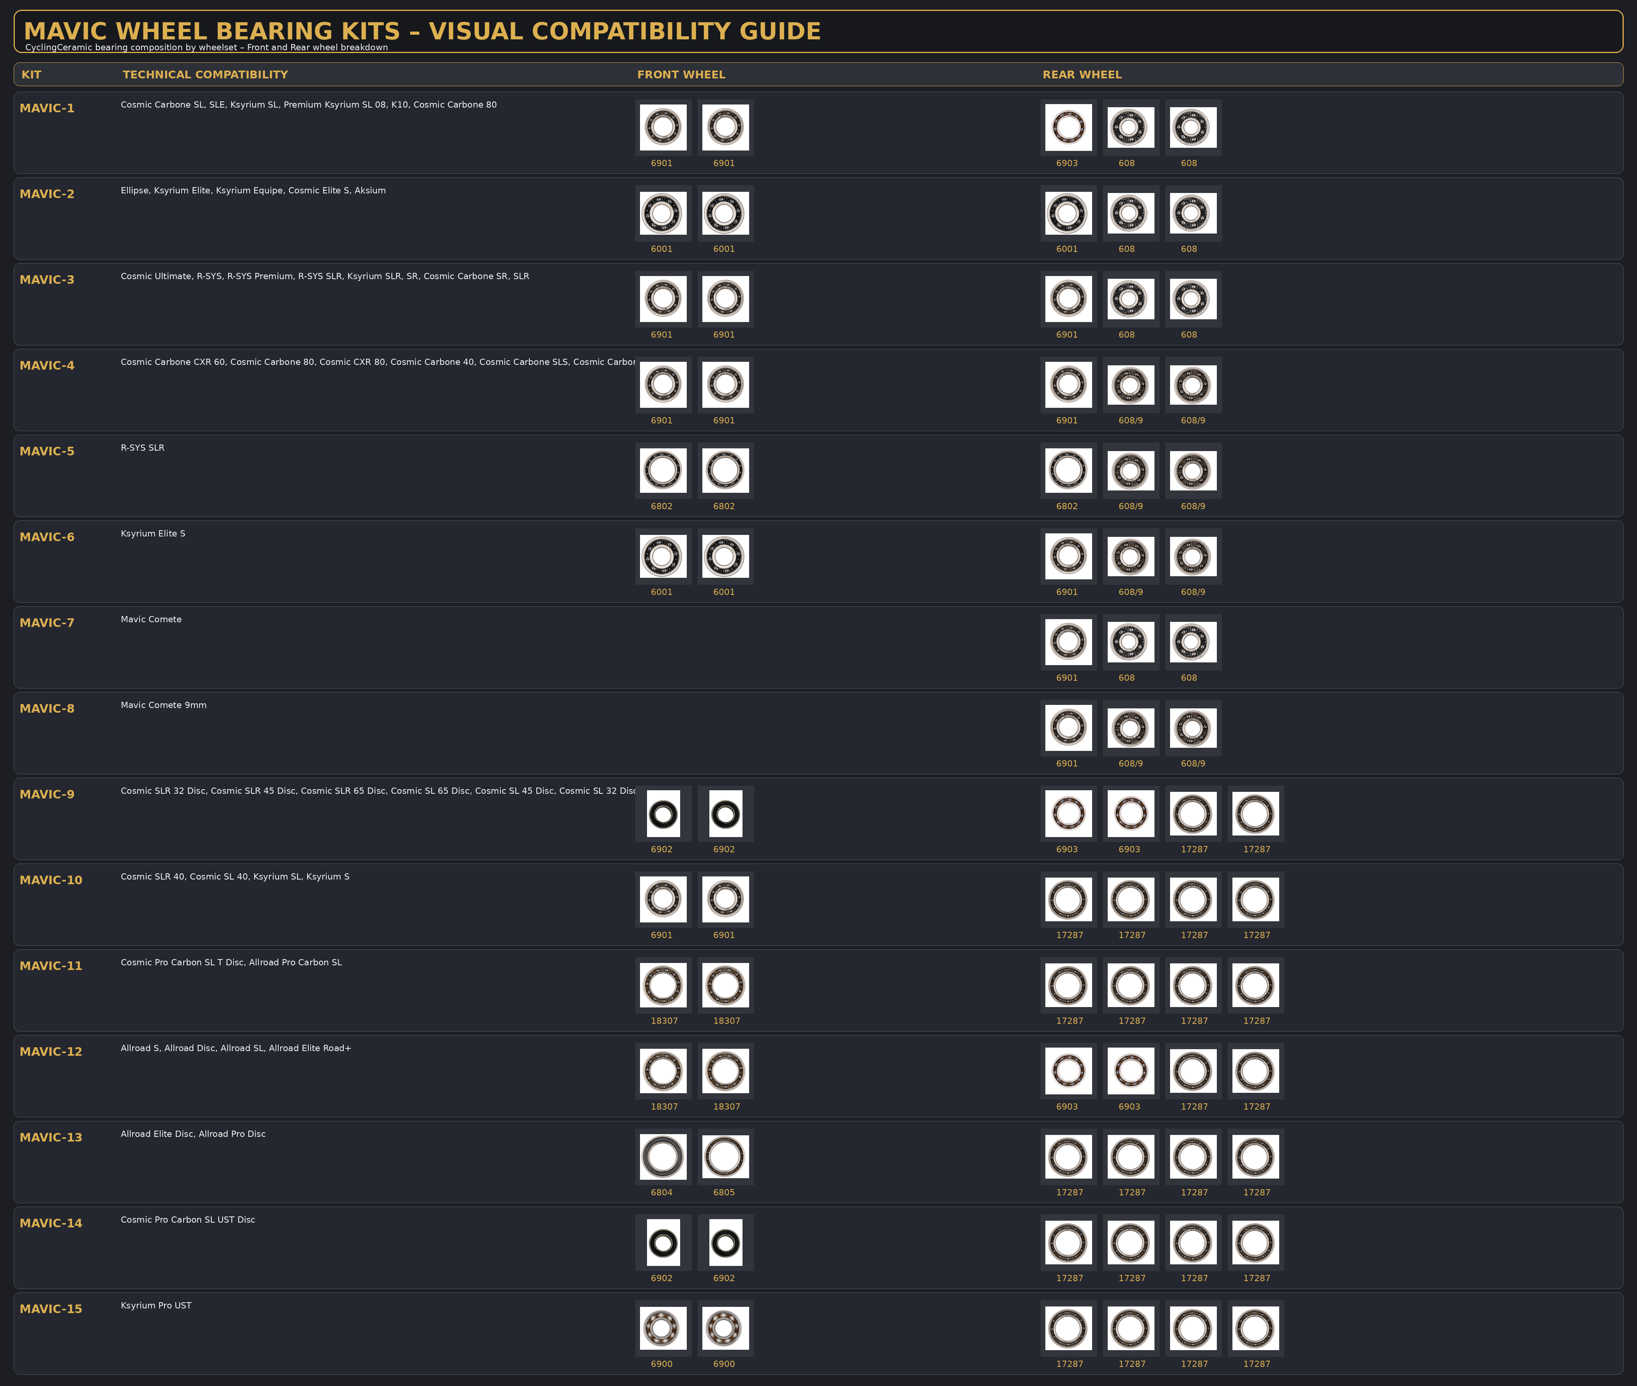Open MAVIC-4's rear wheel 6901 bearing image
Image resolution: width=1637 pixels, height=1386 pixels.
point(1068,384)
